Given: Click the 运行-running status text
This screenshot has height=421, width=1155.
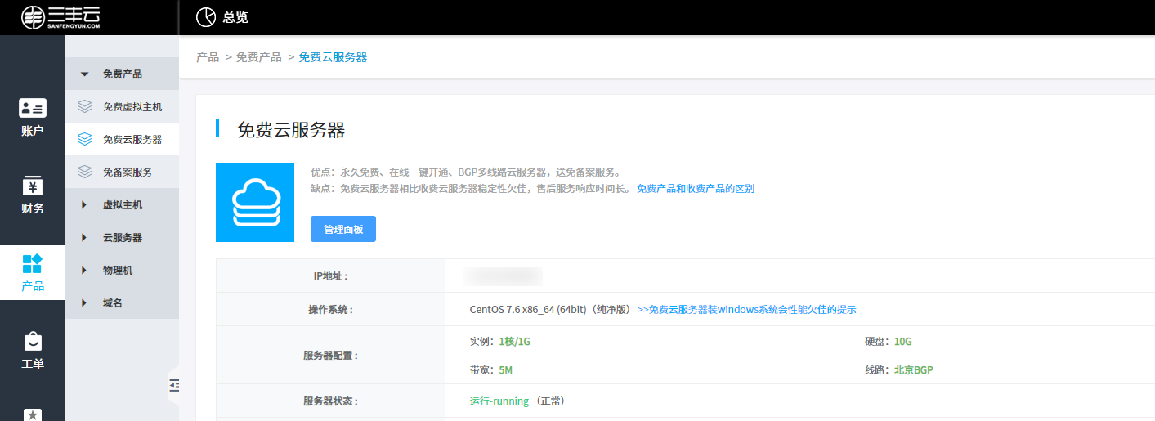Looking at the screenshot, I should click(499, 401).
